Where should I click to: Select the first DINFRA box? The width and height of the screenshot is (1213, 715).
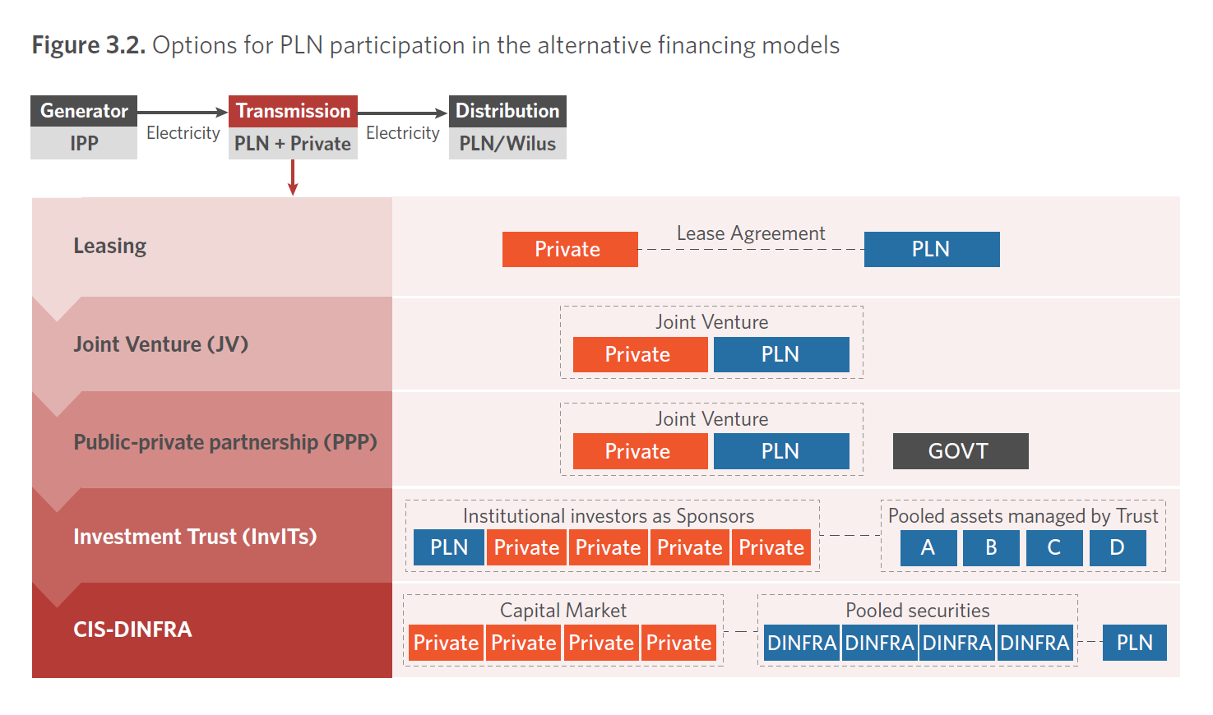click(x=802, y=643)
